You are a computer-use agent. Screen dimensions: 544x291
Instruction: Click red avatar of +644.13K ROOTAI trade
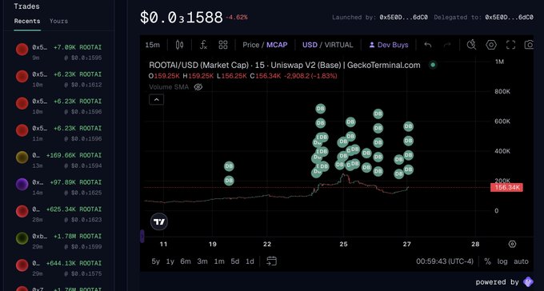click(22, 265)
